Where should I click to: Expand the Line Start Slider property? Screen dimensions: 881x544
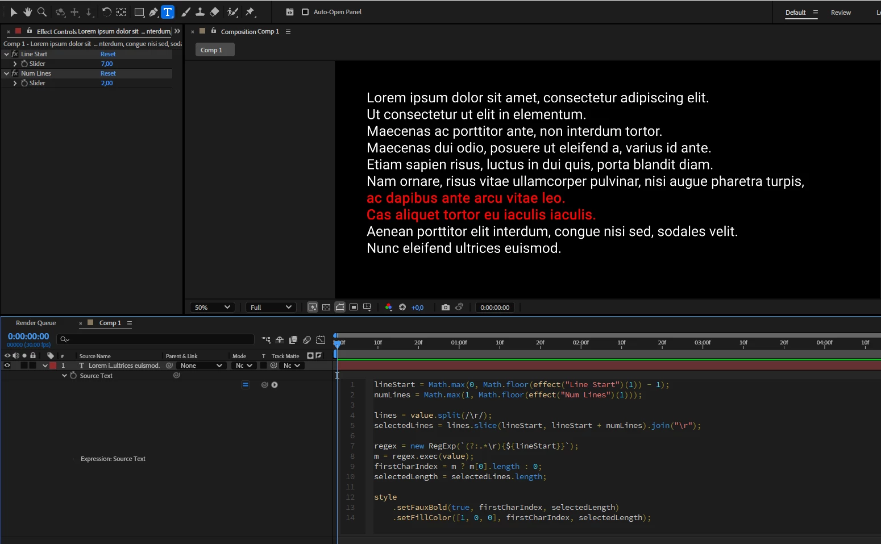point(15,64)
